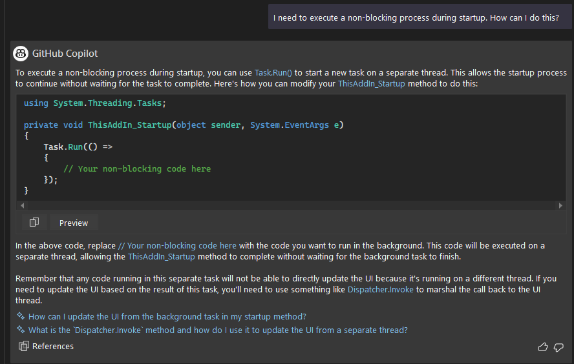574x364 pixels.
Task: Click the 'private void ThisAddIn_Startup' code line
Action: point(184,125)
